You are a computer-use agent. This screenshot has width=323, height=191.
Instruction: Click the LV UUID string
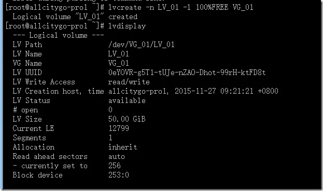click(x=187, y=72)
